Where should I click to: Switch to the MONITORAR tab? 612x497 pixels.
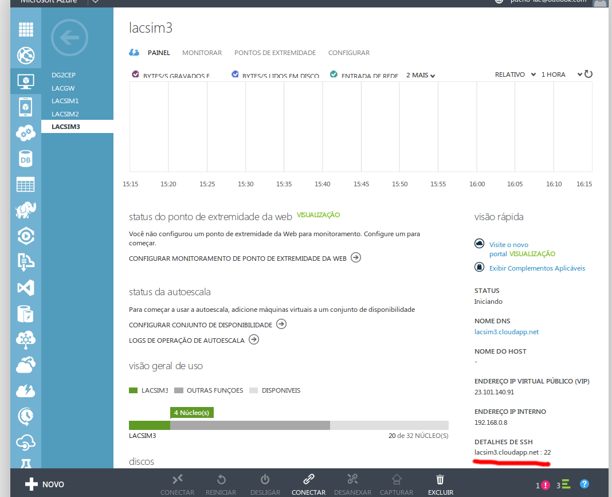tap(202, 53)
